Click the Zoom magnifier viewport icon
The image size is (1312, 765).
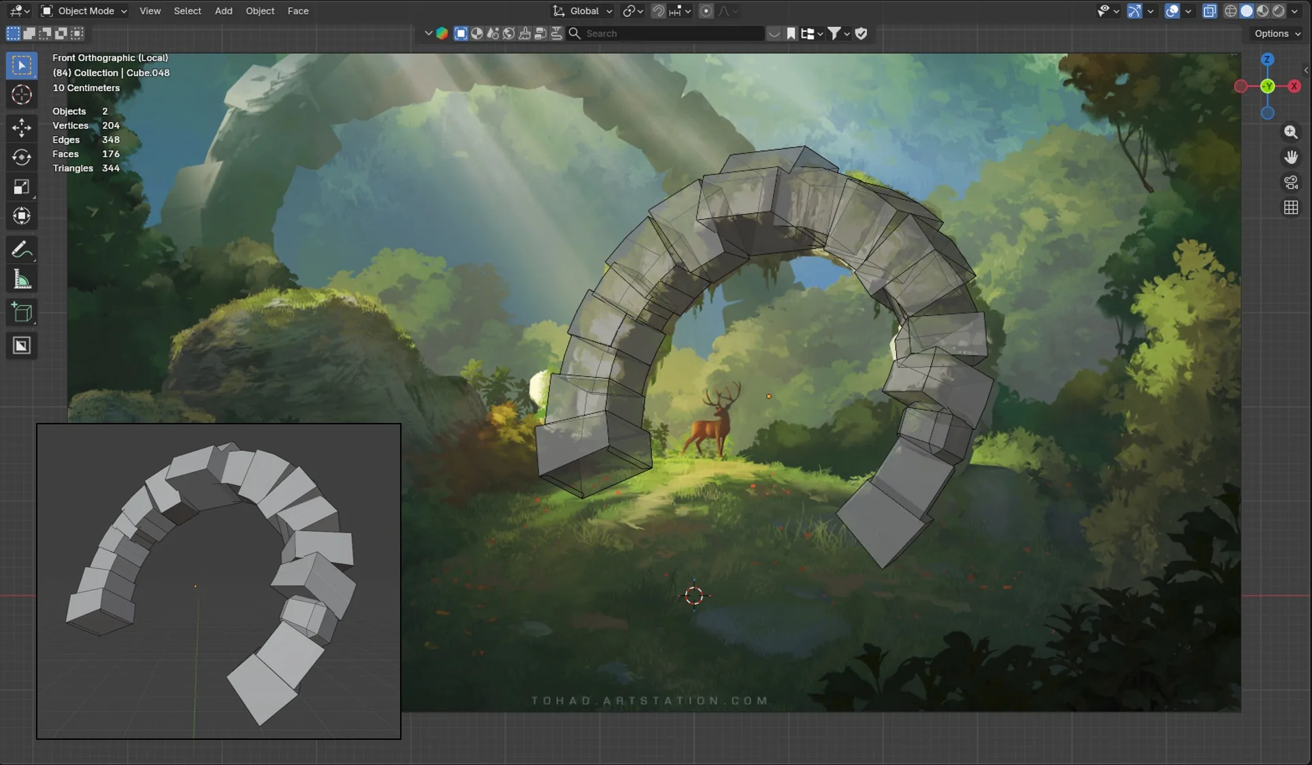(x=1291, y=132)
